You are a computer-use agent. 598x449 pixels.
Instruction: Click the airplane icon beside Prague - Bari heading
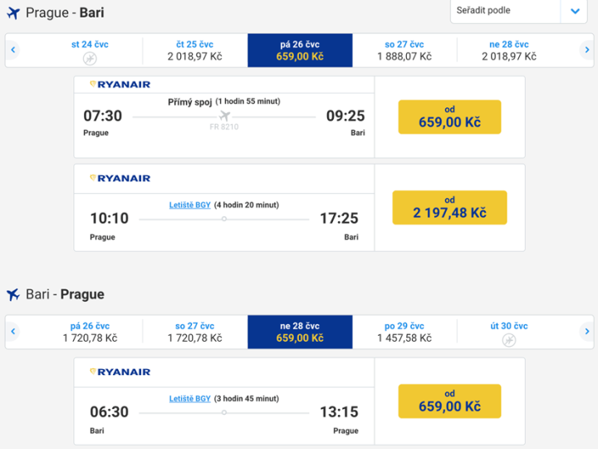12,13
